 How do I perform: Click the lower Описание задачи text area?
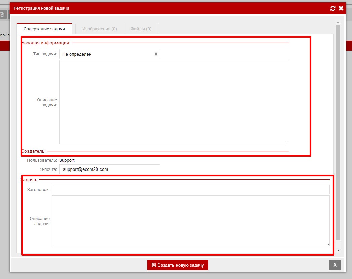point(191,221)
